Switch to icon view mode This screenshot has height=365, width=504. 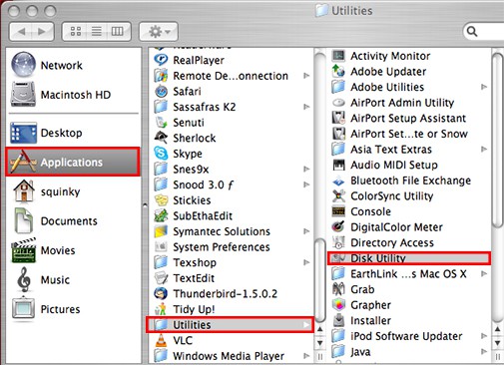(x=76, y=32)
